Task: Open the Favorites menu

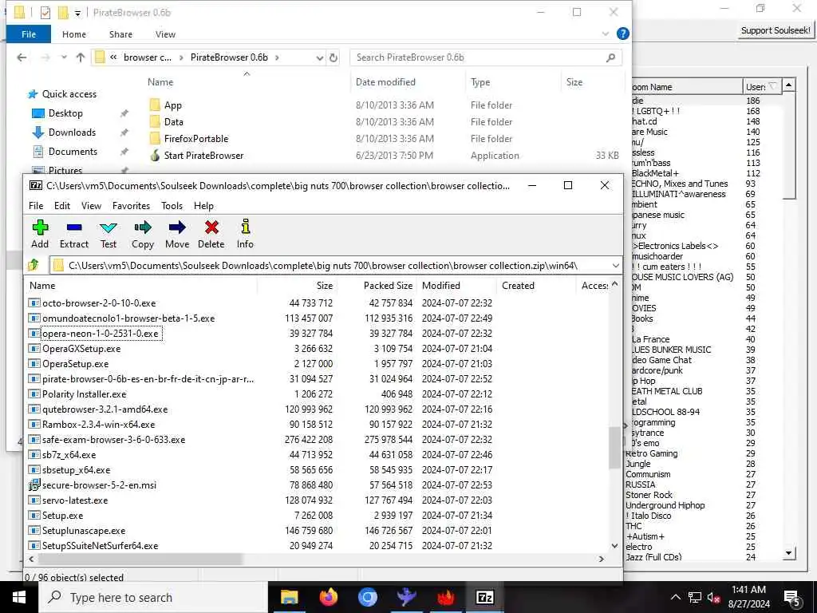Action: [x=132, y=206]
